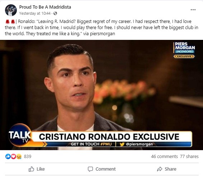This screenshot has width=203, height=176.
Task: Click the sad face reaction icon
Action: (x=19, y=157)
